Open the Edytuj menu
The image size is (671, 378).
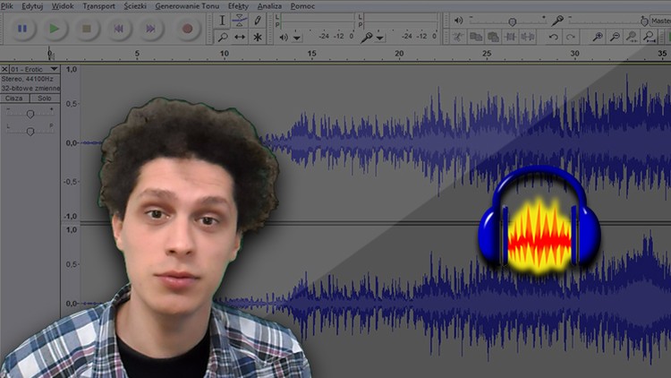32,6
